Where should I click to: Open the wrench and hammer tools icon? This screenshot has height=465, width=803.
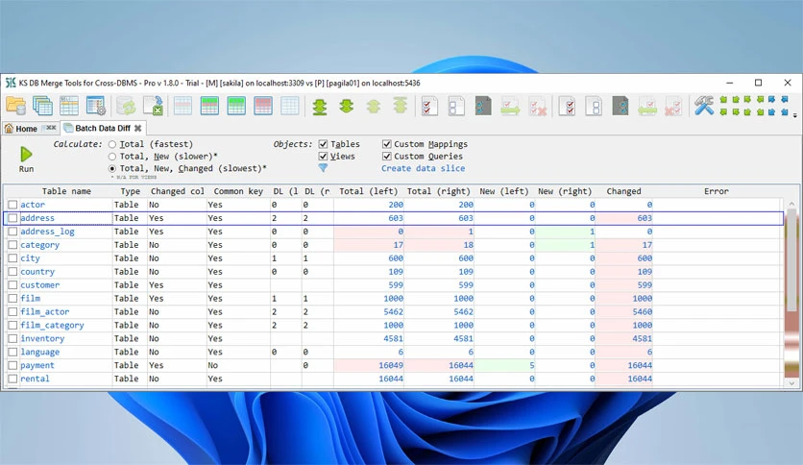click(704, 106)
